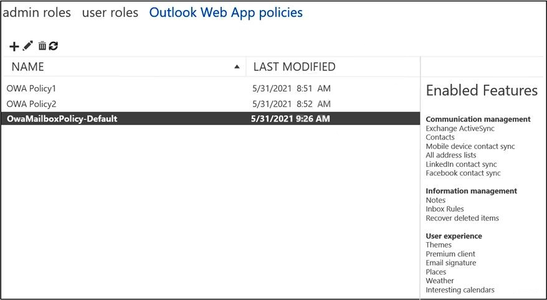
Task: Click the pencil edit icon
Action: tap(27, 45)
